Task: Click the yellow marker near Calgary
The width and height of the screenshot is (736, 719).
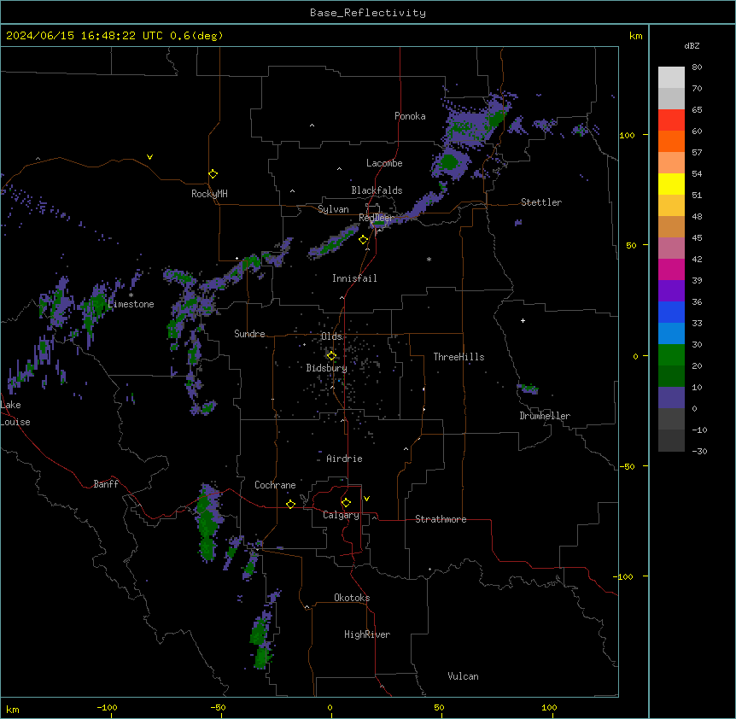Action: (x=346, y=503)
